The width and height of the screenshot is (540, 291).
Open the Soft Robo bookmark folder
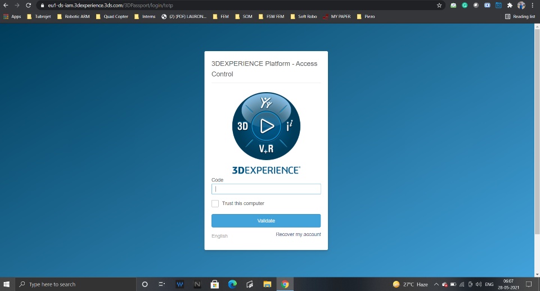click(x=304, y=16)
